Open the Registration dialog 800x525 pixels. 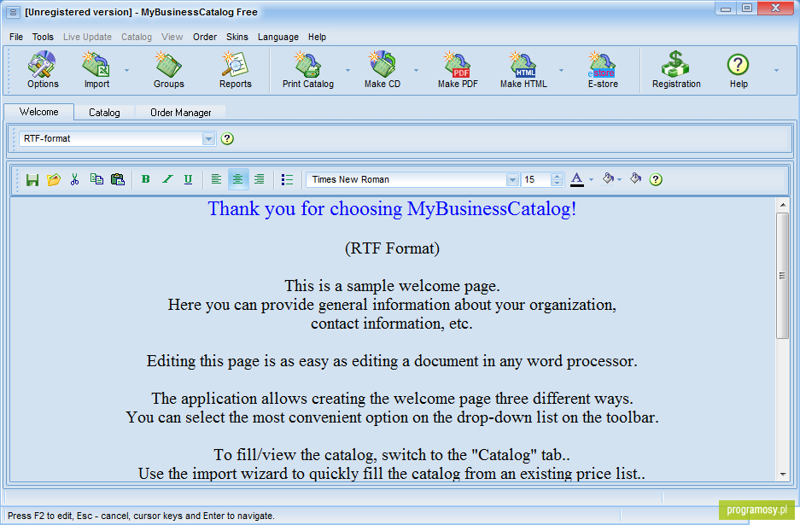point(676,70)
